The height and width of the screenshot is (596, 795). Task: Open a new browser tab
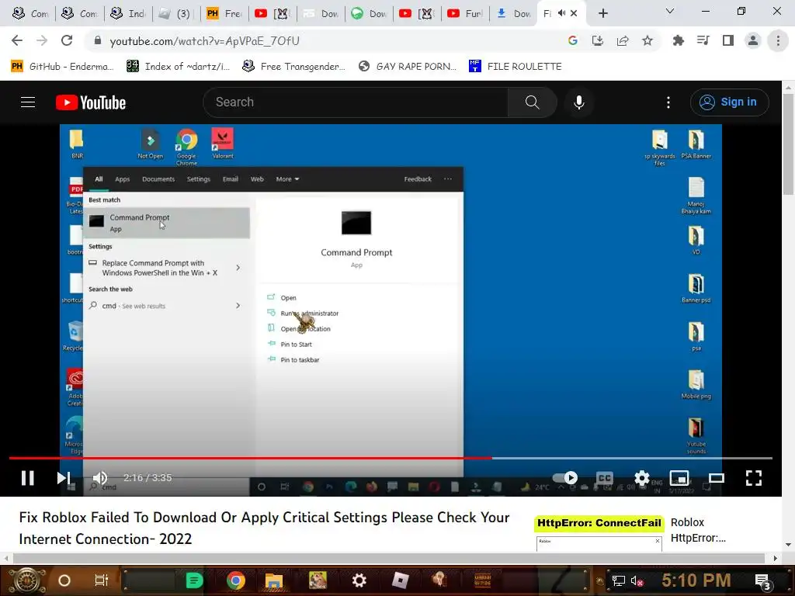(602, 13)
